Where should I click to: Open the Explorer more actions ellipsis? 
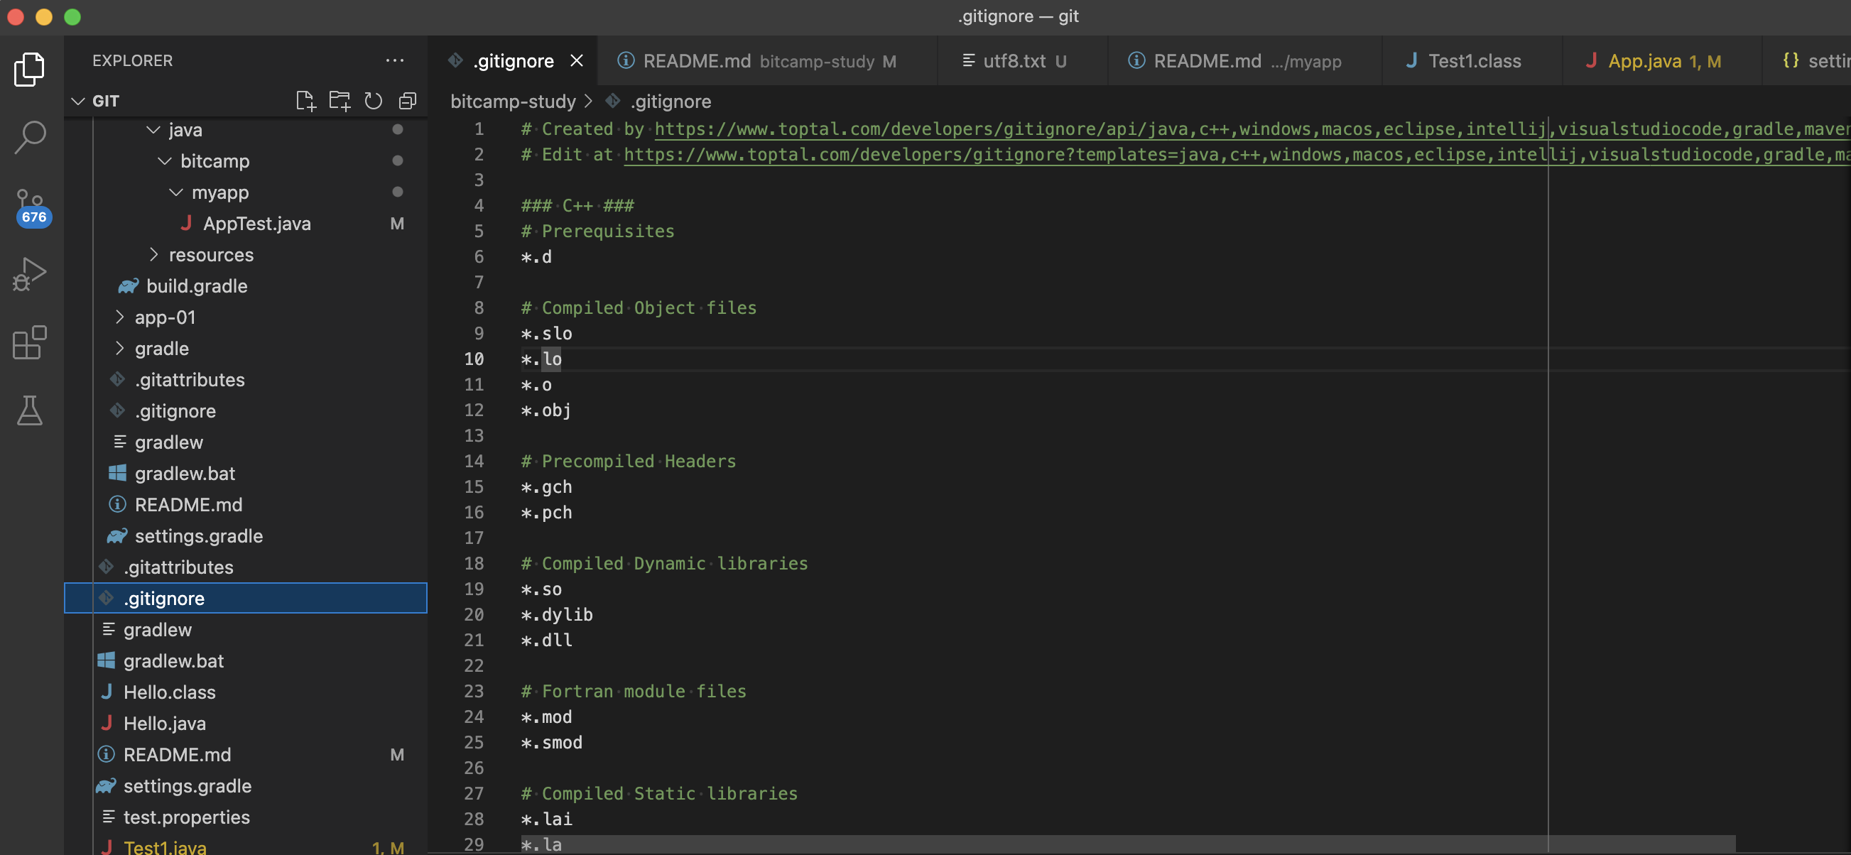coord(394,60)
